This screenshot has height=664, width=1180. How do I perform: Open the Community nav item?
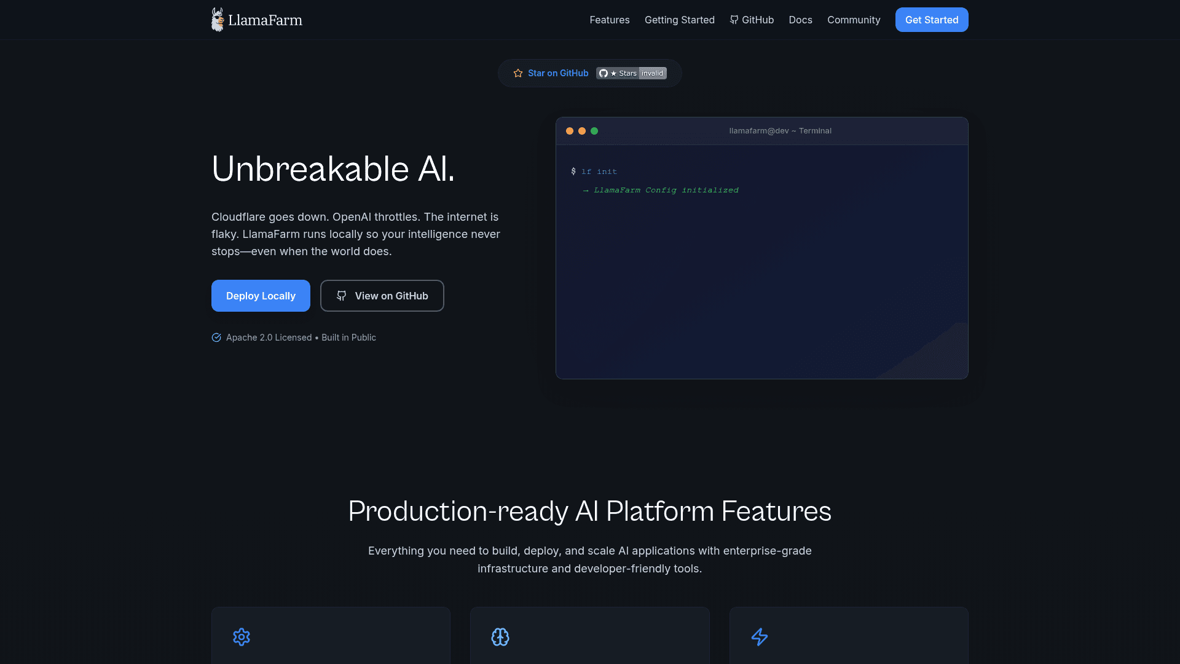(854, 20)
